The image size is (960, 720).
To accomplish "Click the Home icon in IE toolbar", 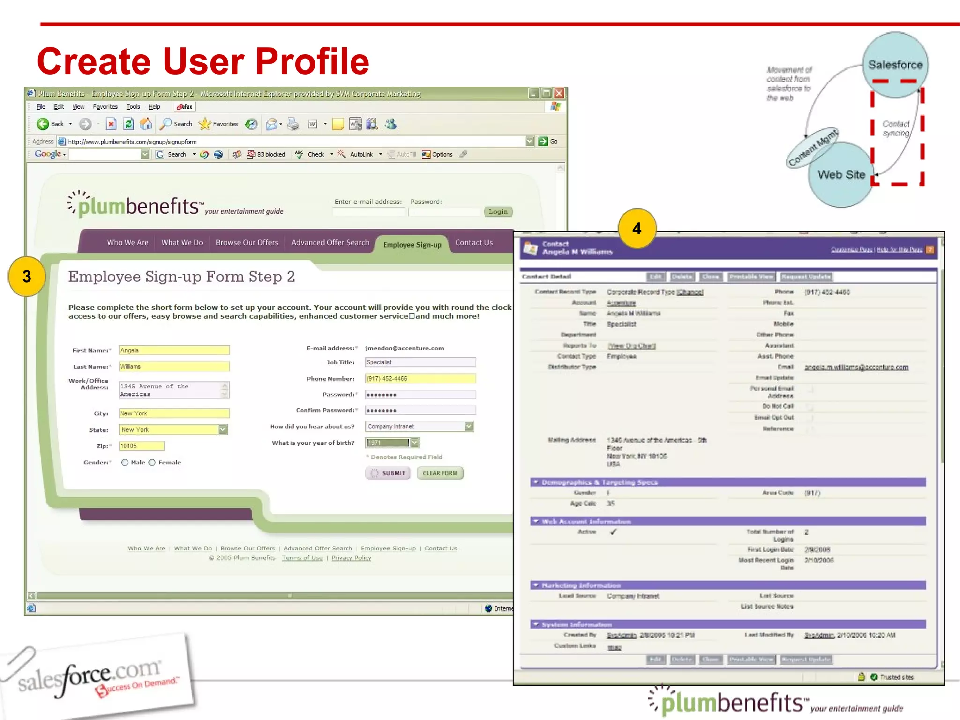I will click(146, 124).
